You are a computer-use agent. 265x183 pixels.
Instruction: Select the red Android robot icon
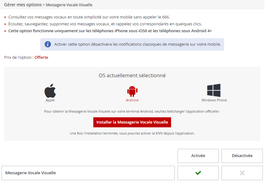pos(132,91)
